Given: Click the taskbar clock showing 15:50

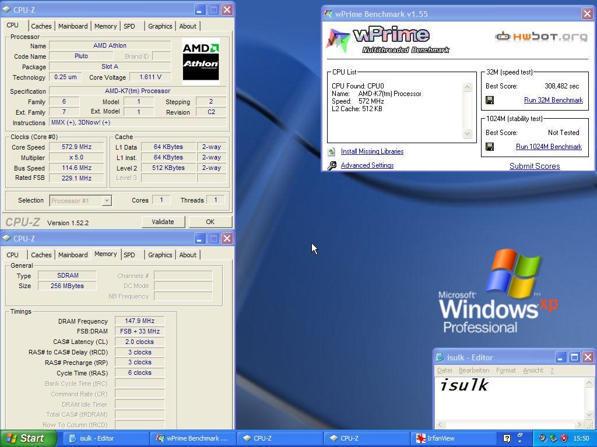Looking at the screenshot, I should point(581,438).
